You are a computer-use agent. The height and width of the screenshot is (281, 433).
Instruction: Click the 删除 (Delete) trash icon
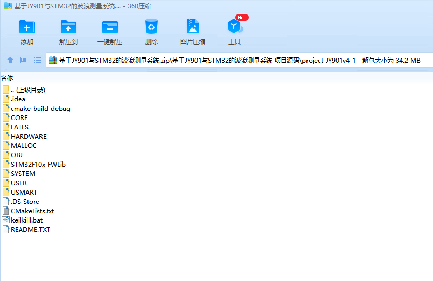[151, 27]
